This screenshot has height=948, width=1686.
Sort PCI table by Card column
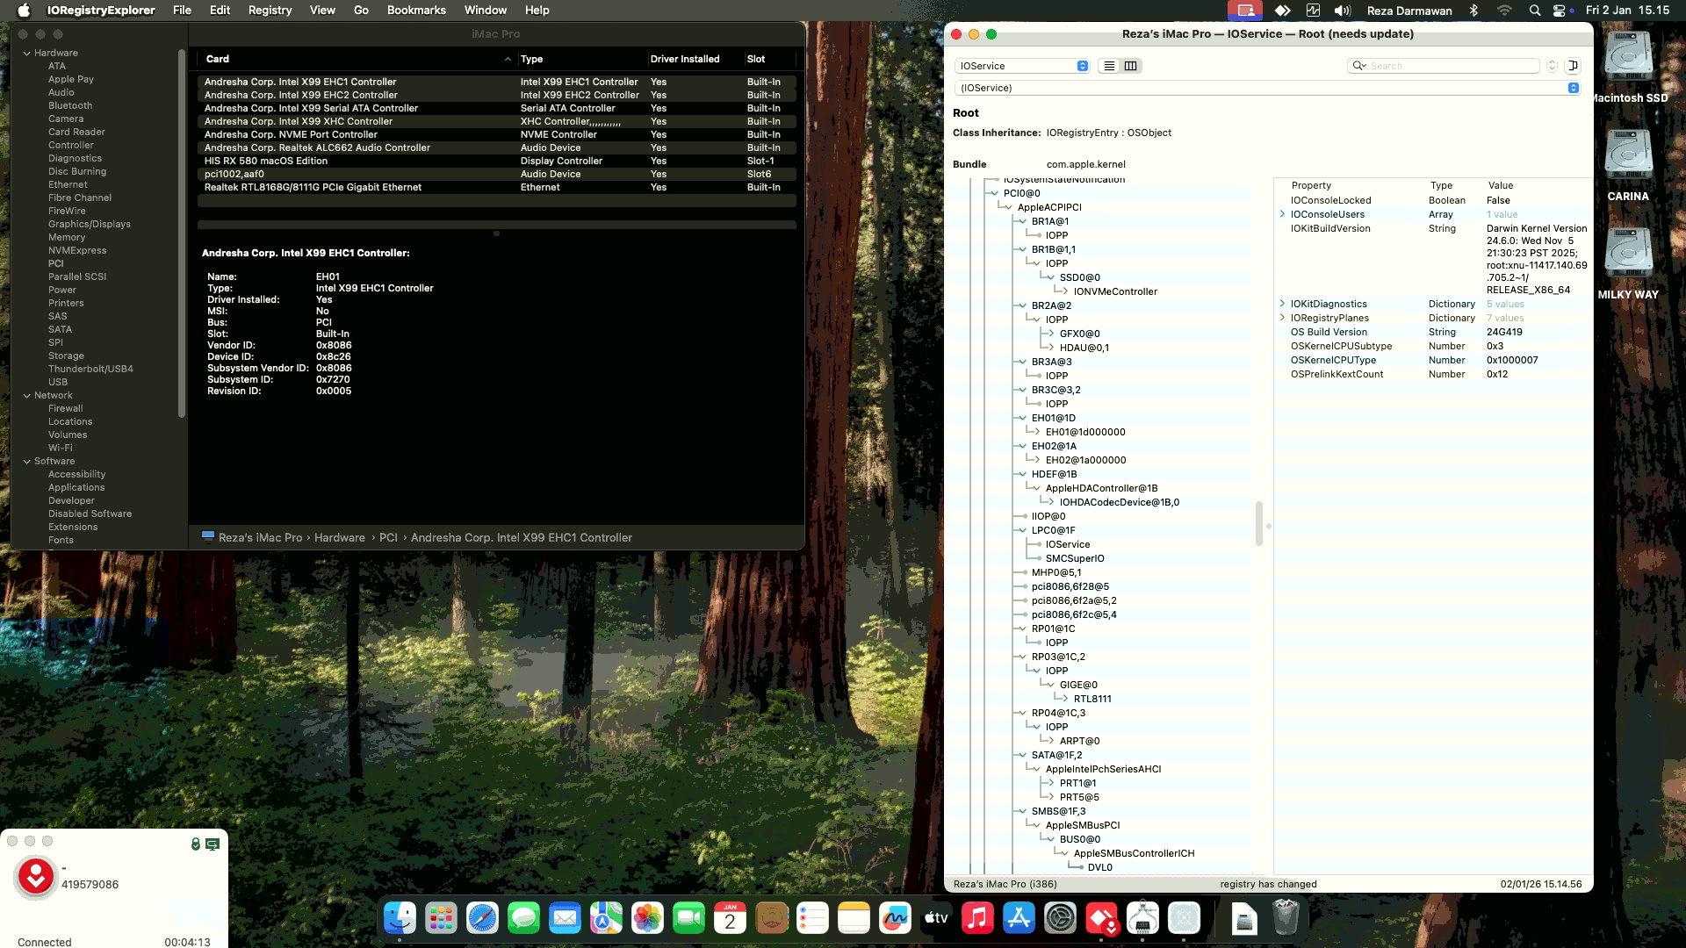pos(357,59)
